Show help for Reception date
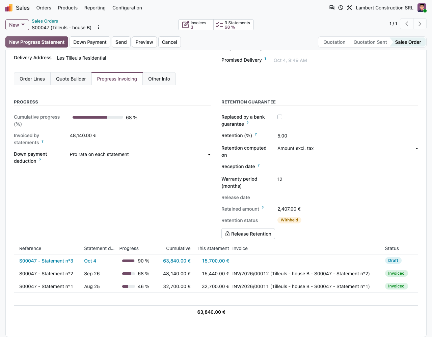Image resolution: width=432 pixels, height=337 pixels. tap(259, 165)
